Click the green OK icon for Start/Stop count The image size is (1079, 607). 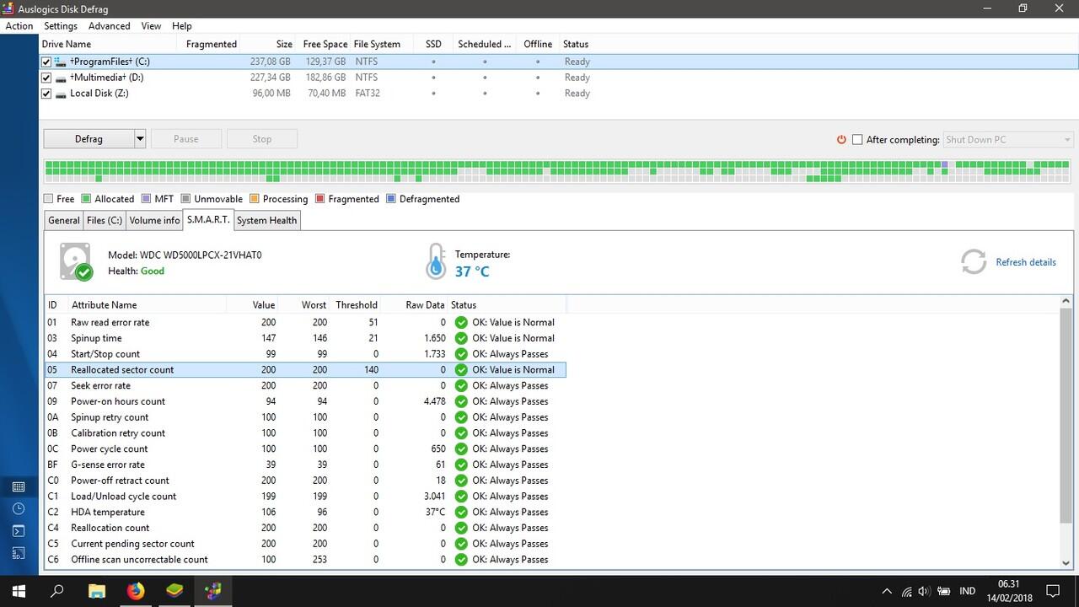tap(461, 354)
